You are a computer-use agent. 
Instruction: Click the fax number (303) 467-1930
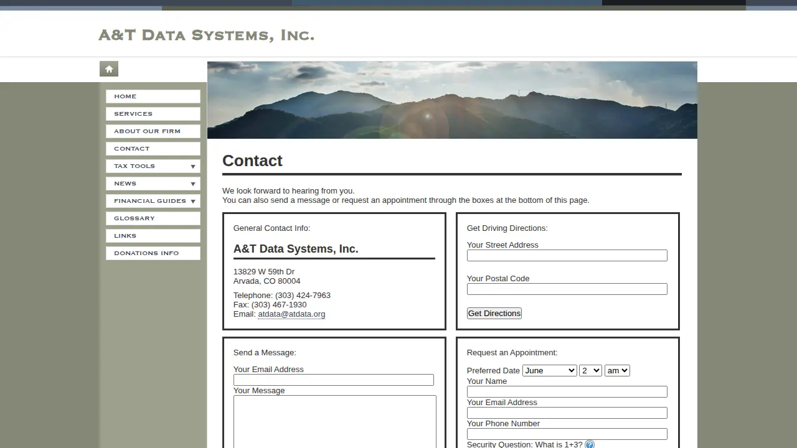point(279,305)
